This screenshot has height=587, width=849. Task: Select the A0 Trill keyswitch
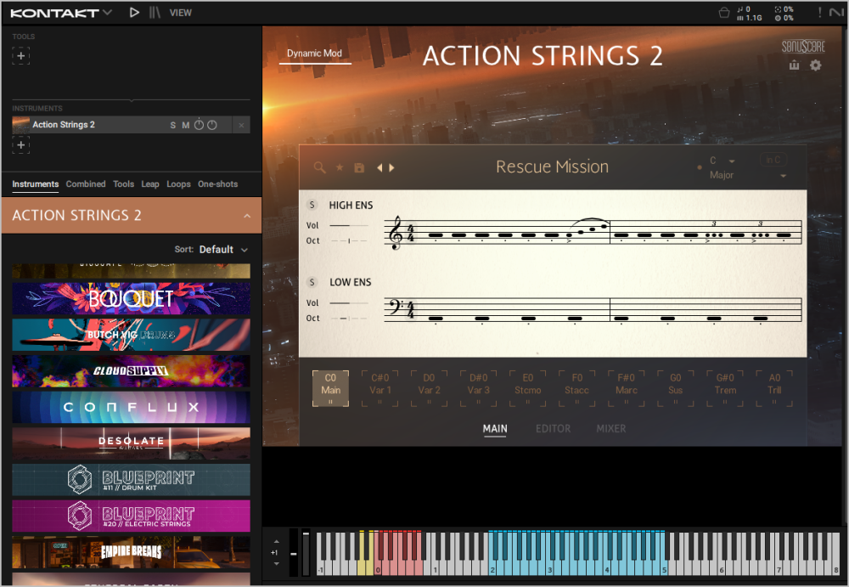pos(774,388)
